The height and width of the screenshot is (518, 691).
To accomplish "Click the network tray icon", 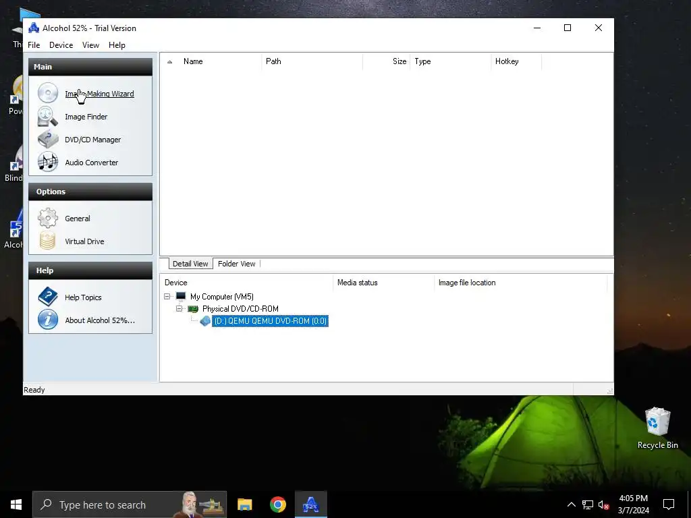I will point(588,505).
